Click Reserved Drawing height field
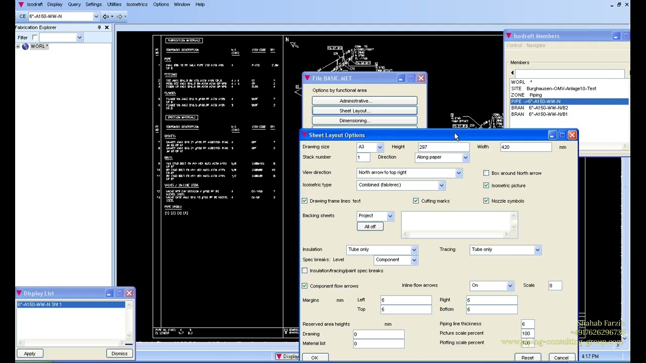 [379, 334]
